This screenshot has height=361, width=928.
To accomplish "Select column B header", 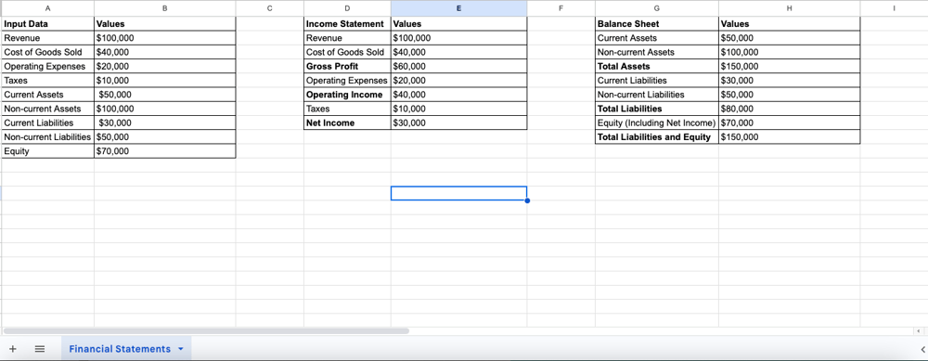I will tap(164, 8).
